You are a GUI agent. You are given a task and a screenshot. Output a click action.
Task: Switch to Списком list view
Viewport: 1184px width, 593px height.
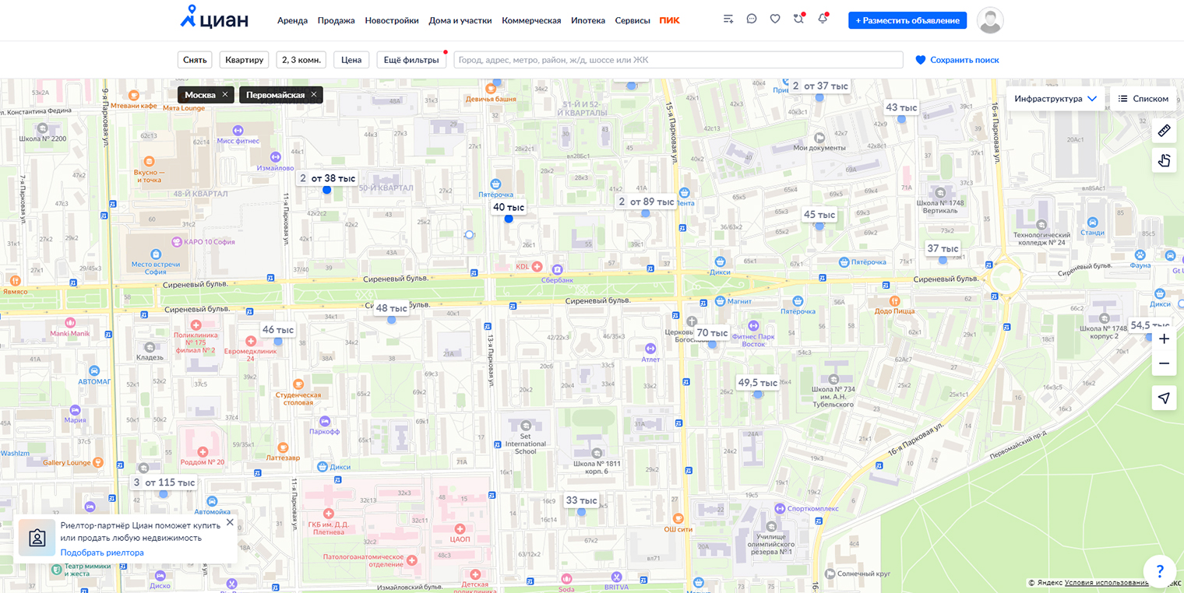[x=1143, y=99]
